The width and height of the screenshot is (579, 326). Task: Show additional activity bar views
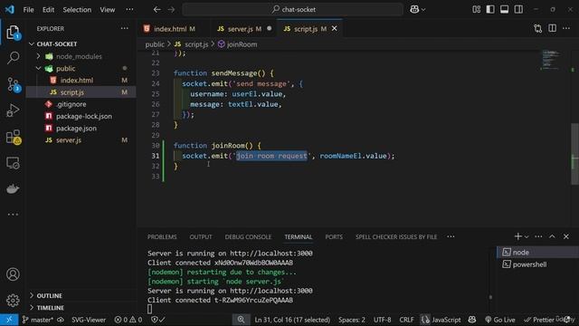13,215
